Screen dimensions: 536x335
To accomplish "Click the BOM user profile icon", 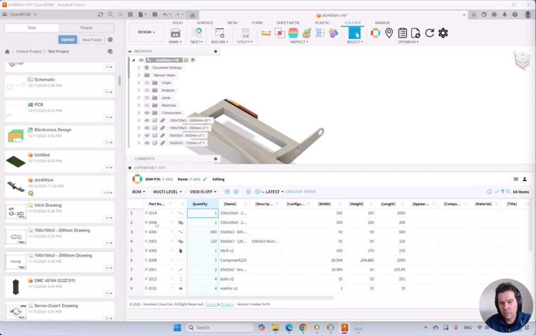I will tap(524, 179).
